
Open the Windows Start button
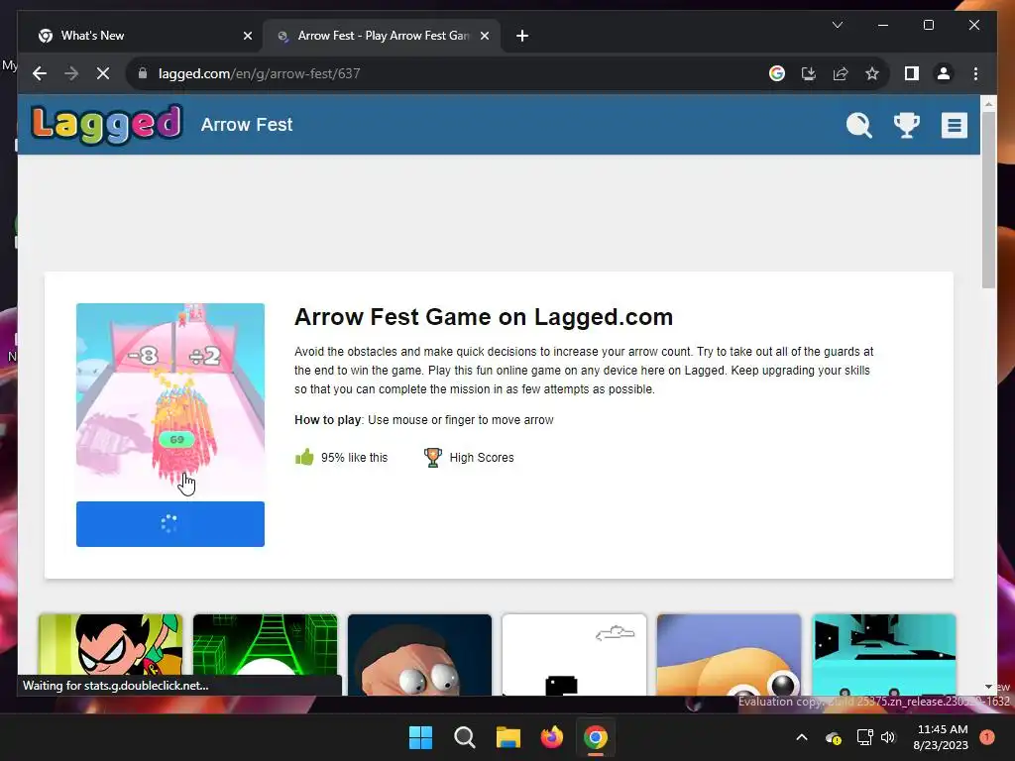click(420, 737)
